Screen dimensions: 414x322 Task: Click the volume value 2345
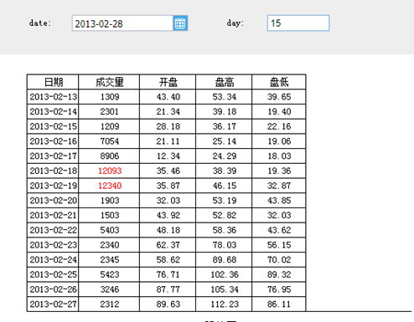point(110,259)
